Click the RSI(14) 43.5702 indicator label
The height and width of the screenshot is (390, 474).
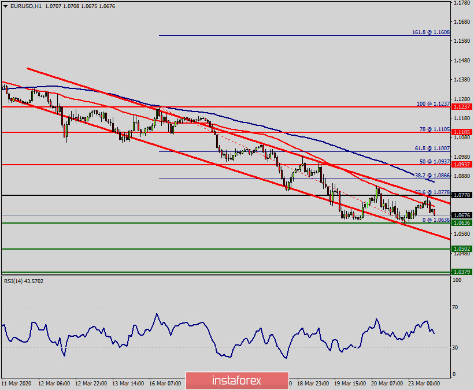point(24,281)
